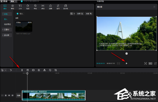Click the Delete trash icon in timeline toolbar
Viewport: 158px width, 102px height.
point(28,70)
